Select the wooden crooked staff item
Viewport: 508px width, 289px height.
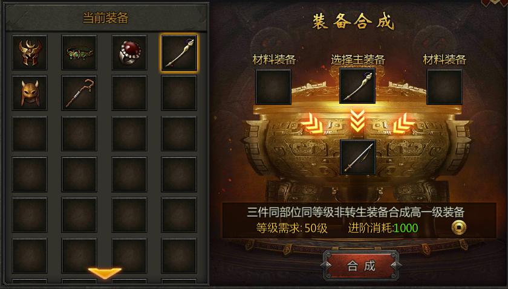point(79,93)
